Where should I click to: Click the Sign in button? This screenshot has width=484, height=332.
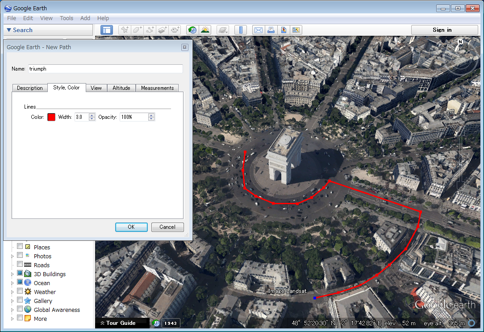[445, 30]
